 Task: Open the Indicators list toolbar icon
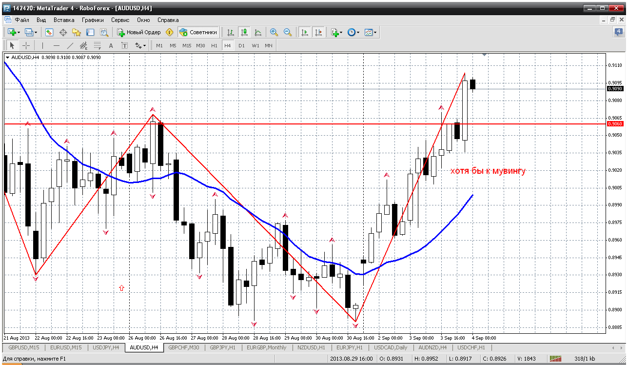336,32
